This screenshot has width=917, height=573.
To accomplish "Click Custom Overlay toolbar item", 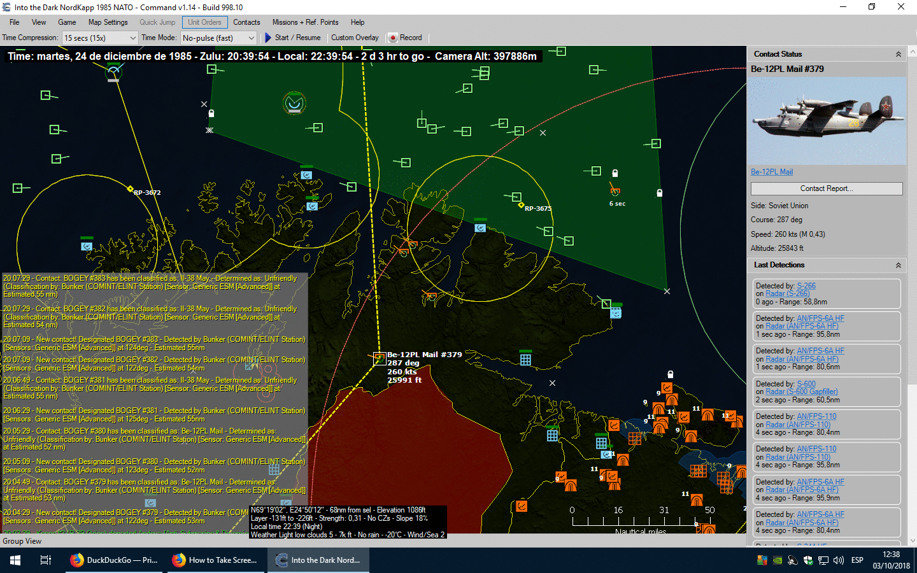I will point(355,38).
